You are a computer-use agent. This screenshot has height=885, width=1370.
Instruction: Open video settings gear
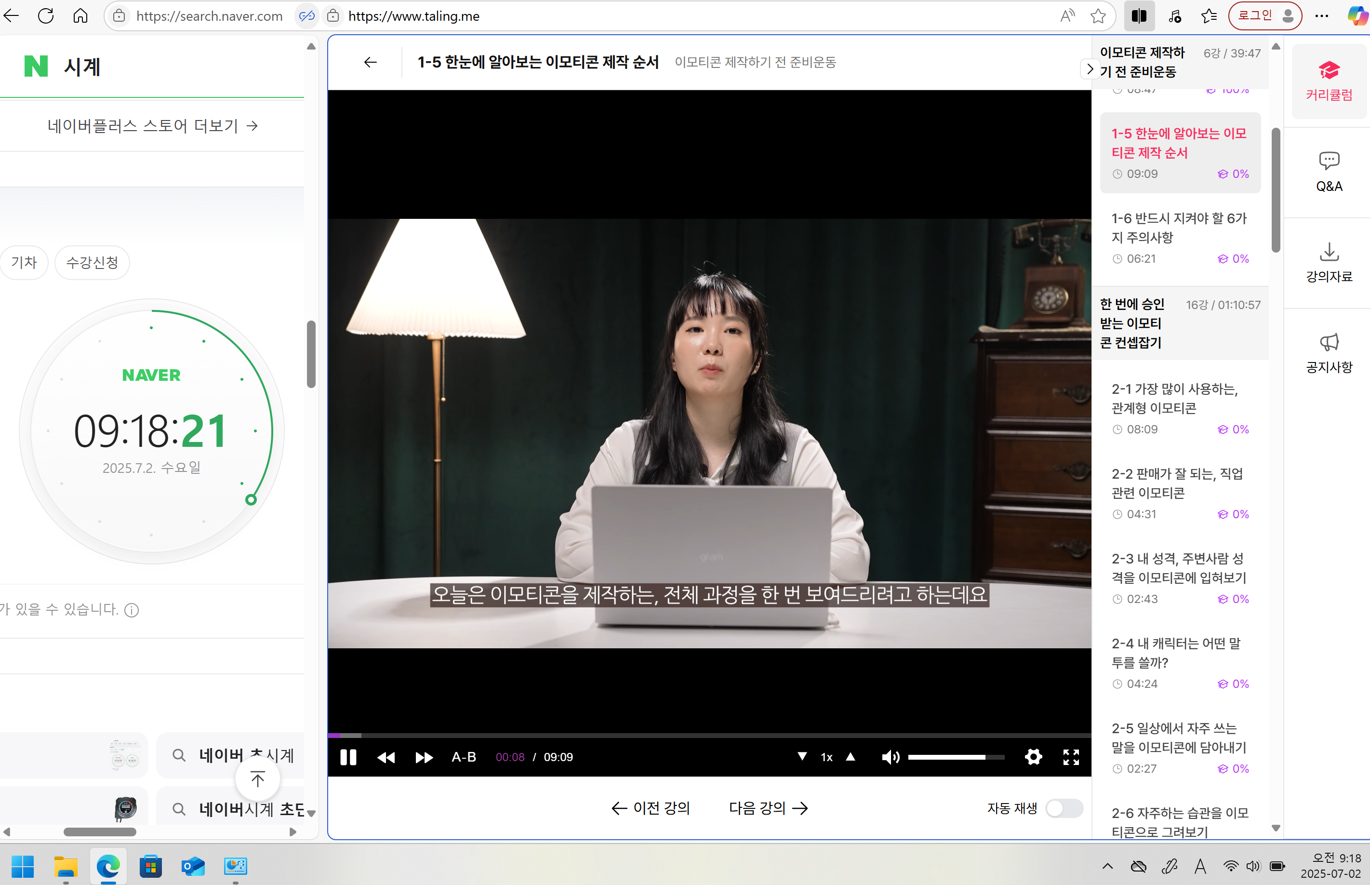click(x=1033, y=757)
